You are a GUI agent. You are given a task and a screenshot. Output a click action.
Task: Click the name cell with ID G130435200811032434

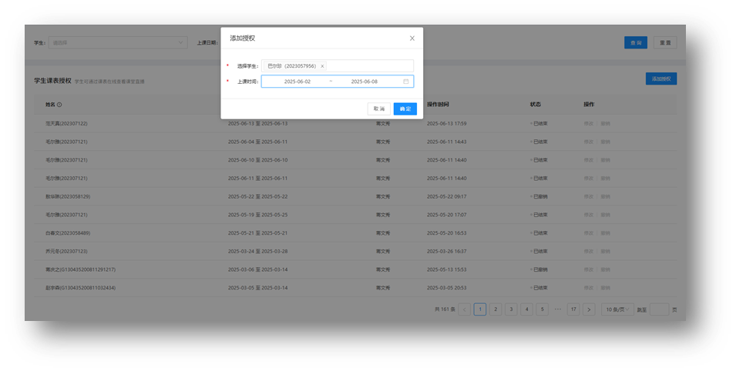point(80,288)
